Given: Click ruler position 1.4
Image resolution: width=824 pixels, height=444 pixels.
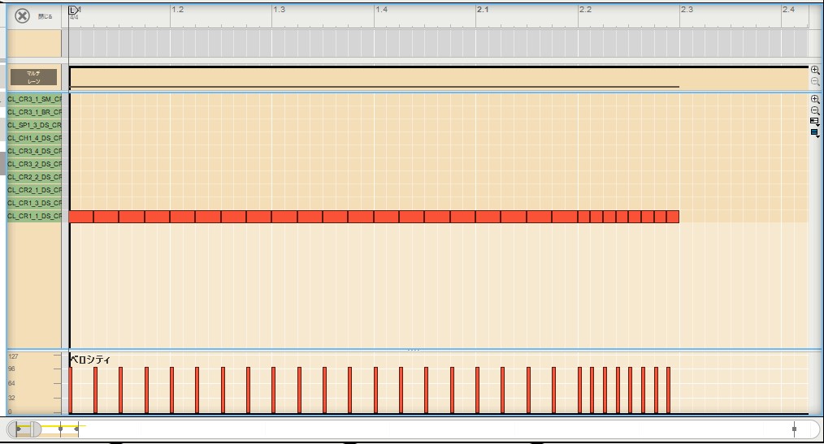Looking at the screenshot, I should click(381, 10).
